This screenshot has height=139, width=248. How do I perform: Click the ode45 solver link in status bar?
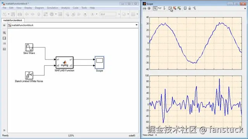[x=132, y=136]
